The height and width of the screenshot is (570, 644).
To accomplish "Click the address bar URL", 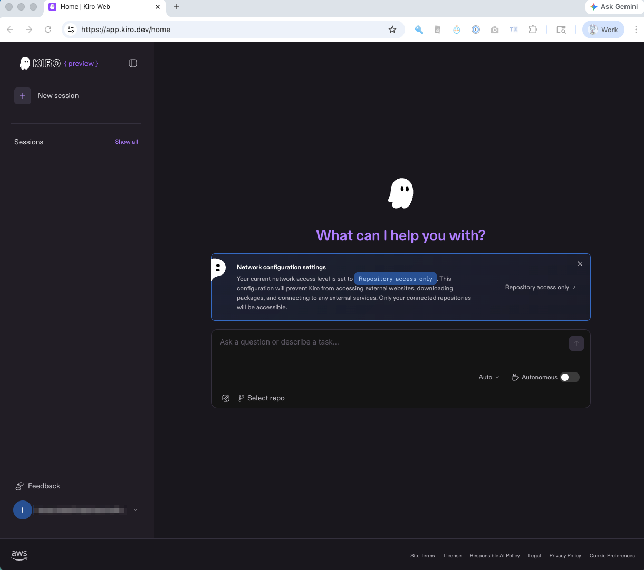I will pos(126,30).
